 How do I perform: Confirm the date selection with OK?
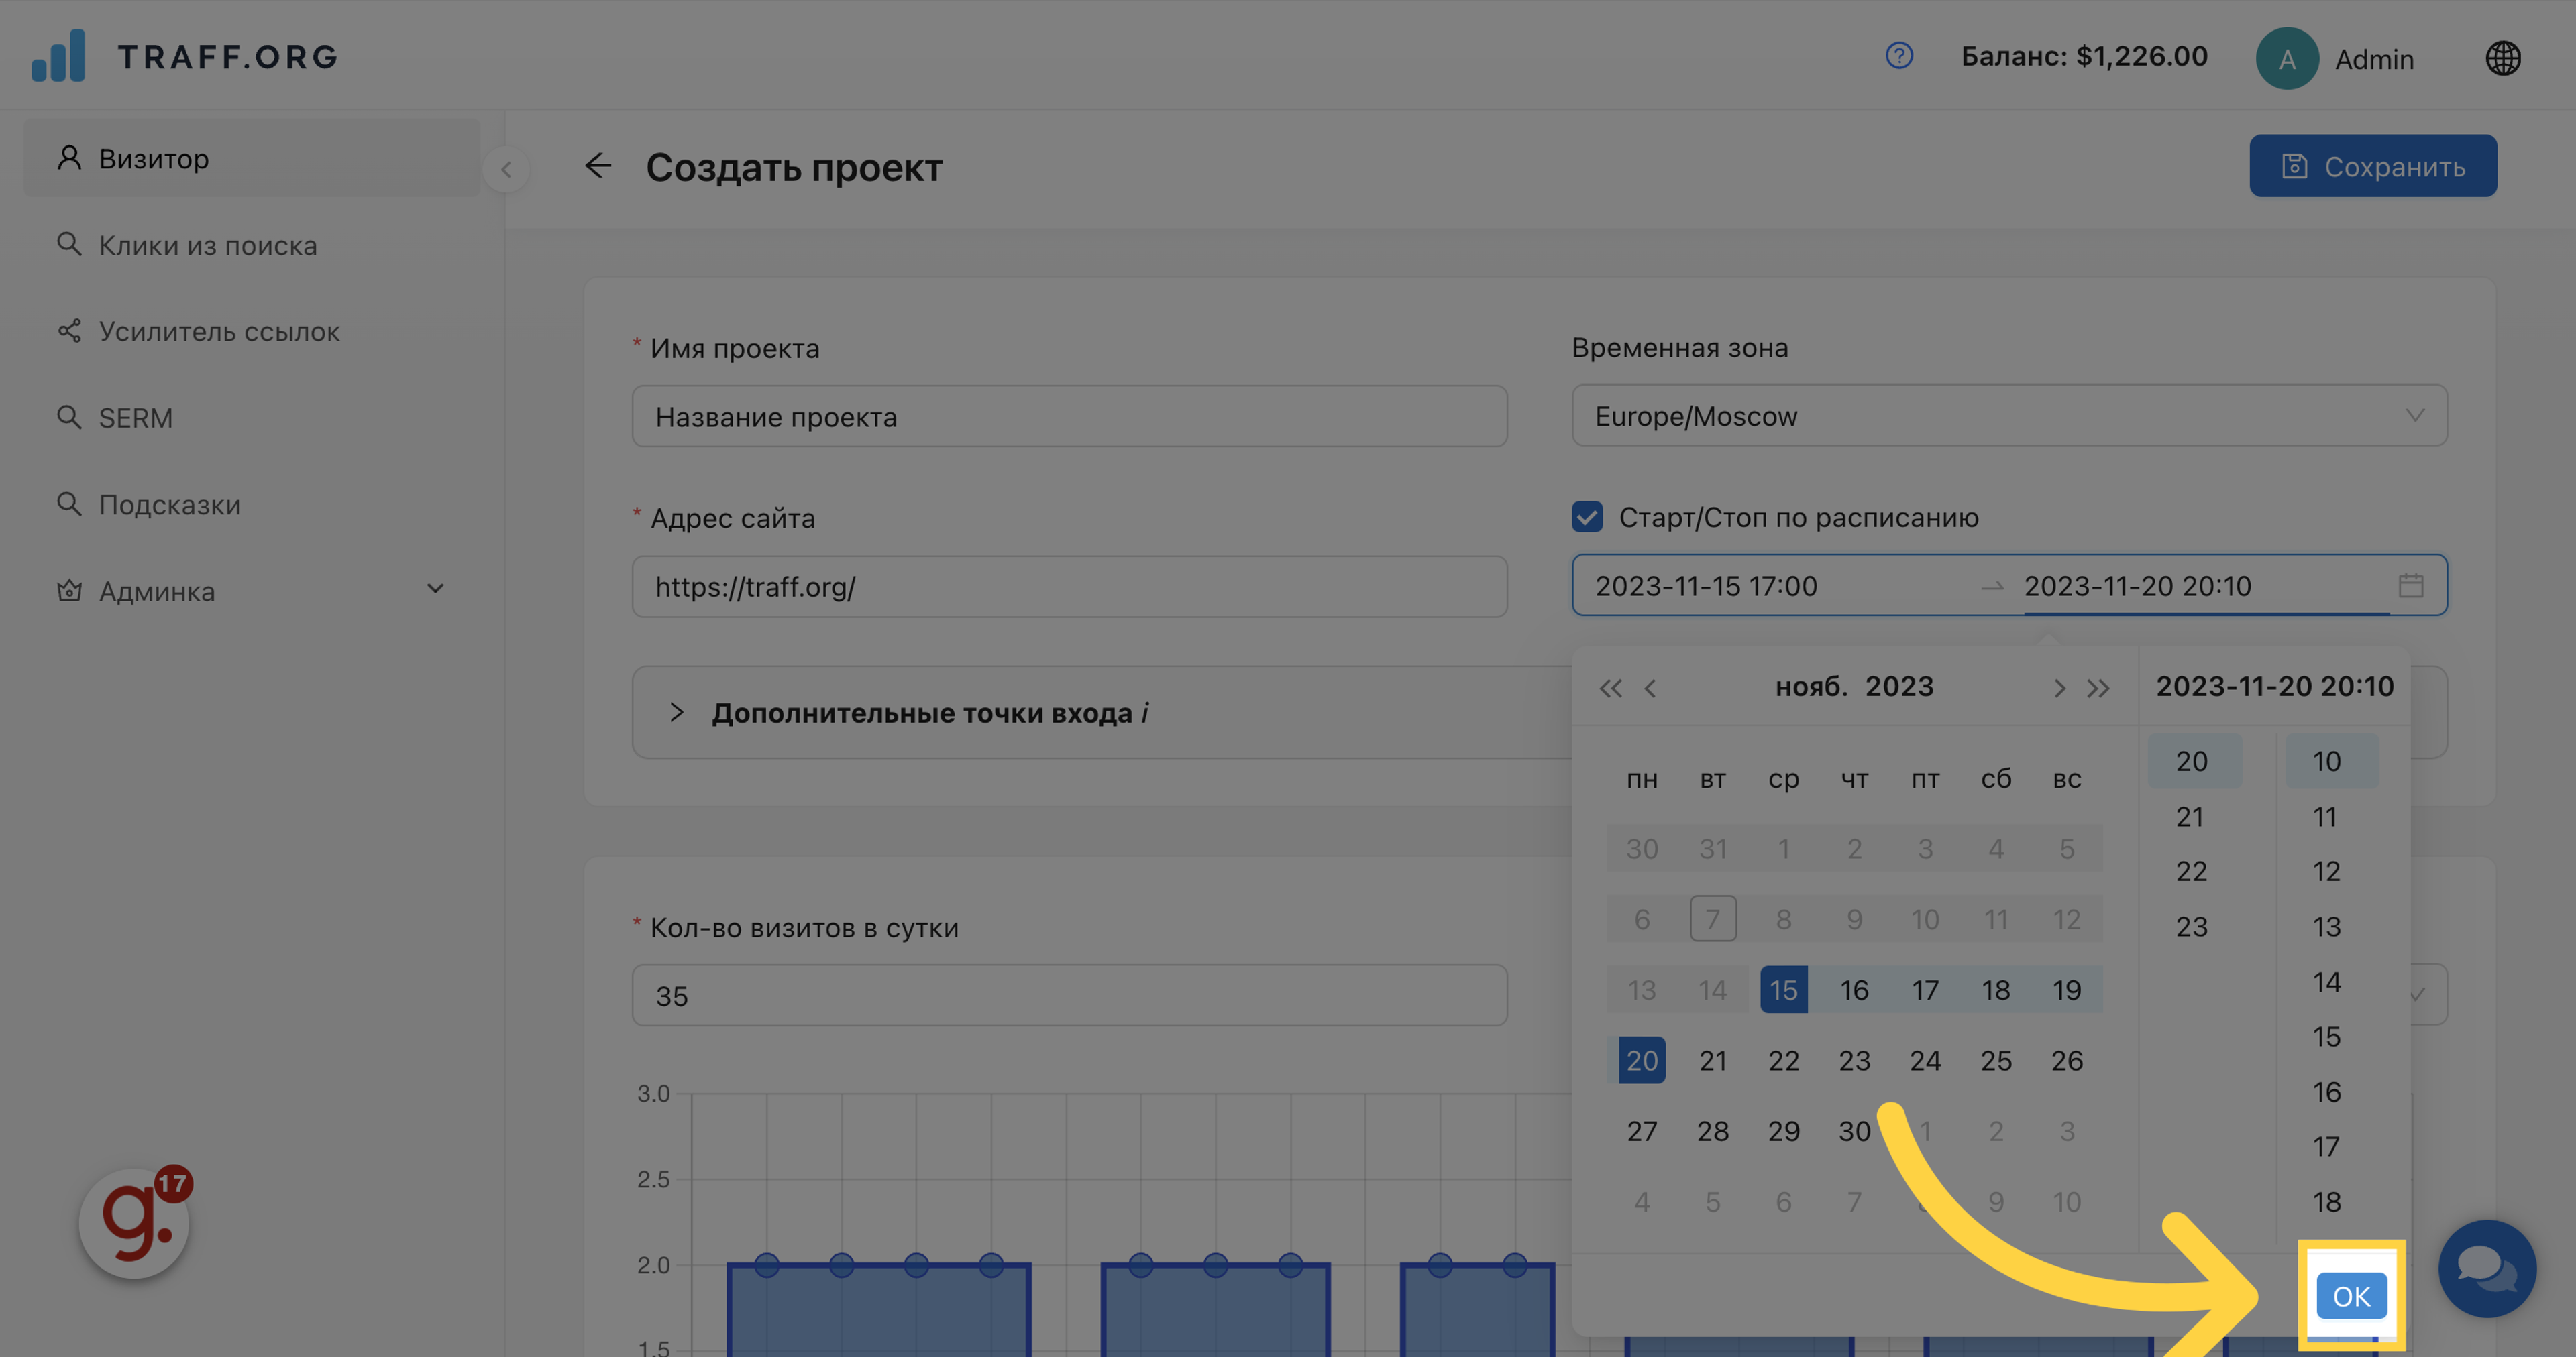(2351, 1296)
